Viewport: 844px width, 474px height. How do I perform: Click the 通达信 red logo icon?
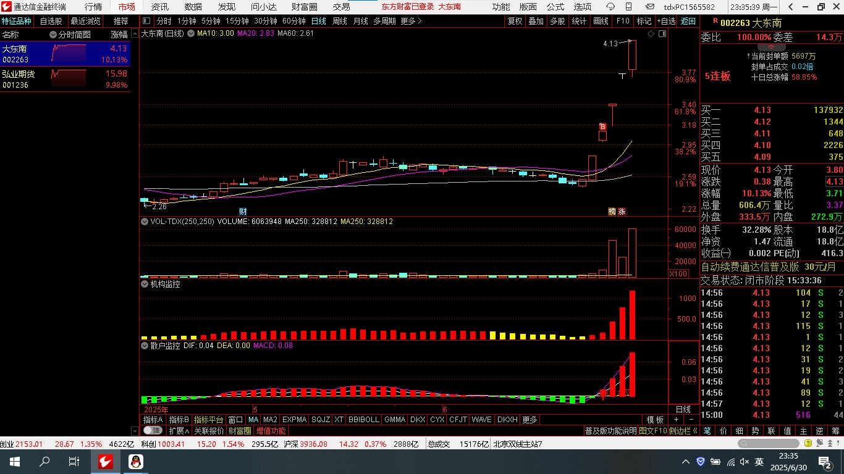(x=7, y=7)
